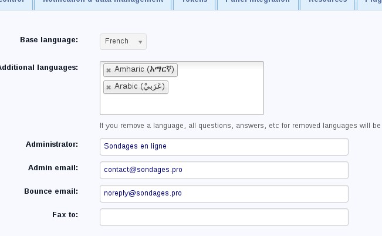
Task: Focus the Administrator name field
Action: (224, 147)
